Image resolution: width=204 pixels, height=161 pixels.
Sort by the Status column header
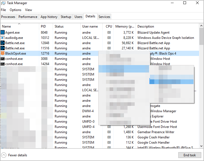pyautogui.click(x=67, y=26)
